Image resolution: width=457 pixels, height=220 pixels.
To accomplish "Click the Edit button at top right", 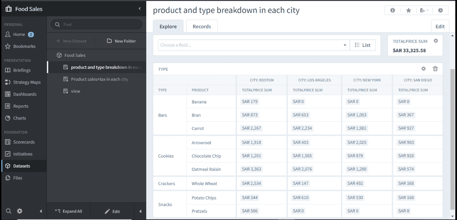I will pos(440,26).
